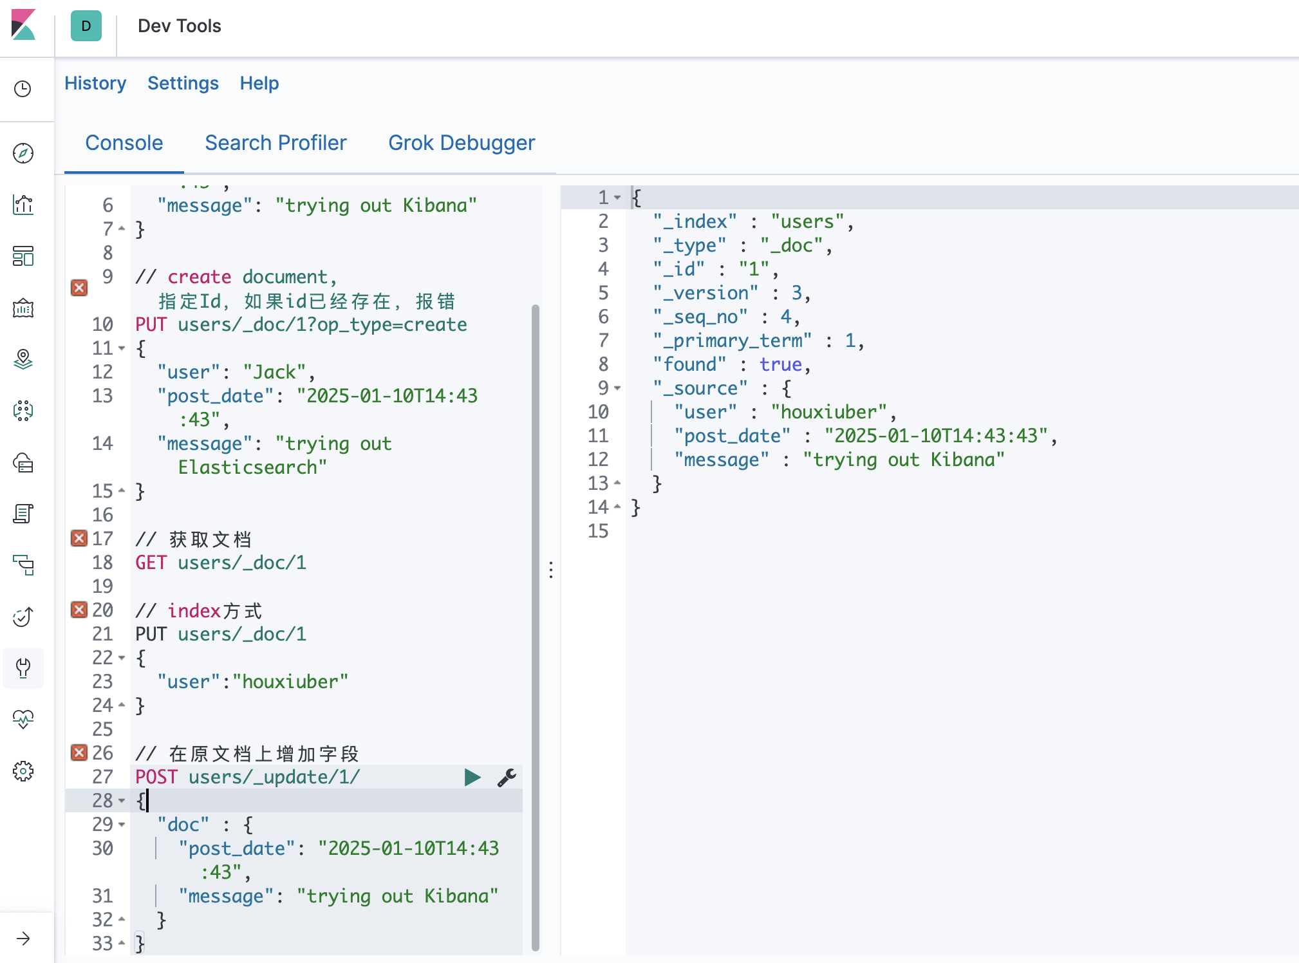Image resolution: width=1299 pixels, height=963 pixels.
Task: Switch to the Grok Debugger tab
Action: point(462,143)
